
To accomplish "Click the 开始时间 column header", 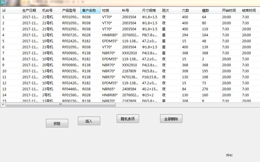I will 230,11.
